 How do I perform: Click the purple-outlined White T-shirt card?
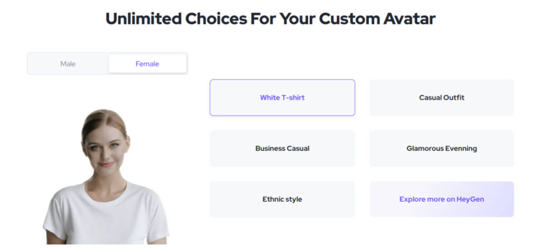pyautogui.click(x=282, y=97)
